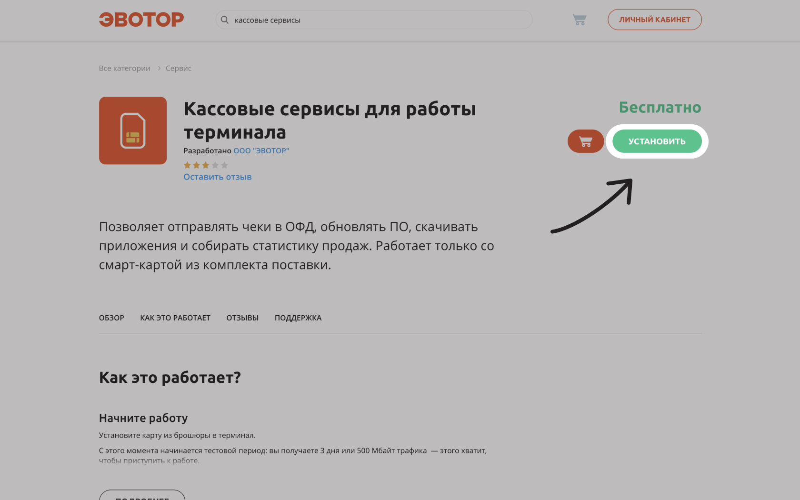The image size is (800, 500).
Task: Click text Установите карту из брошюры в терминал.
Action: point(177,435)
